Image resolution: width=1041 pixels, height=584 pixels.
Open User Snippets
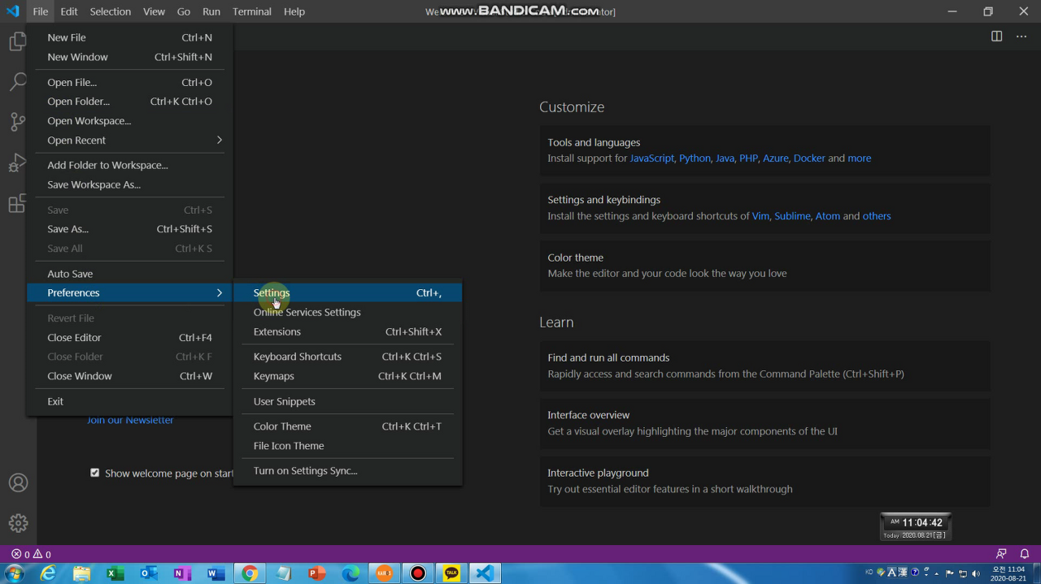pos(347,401)
